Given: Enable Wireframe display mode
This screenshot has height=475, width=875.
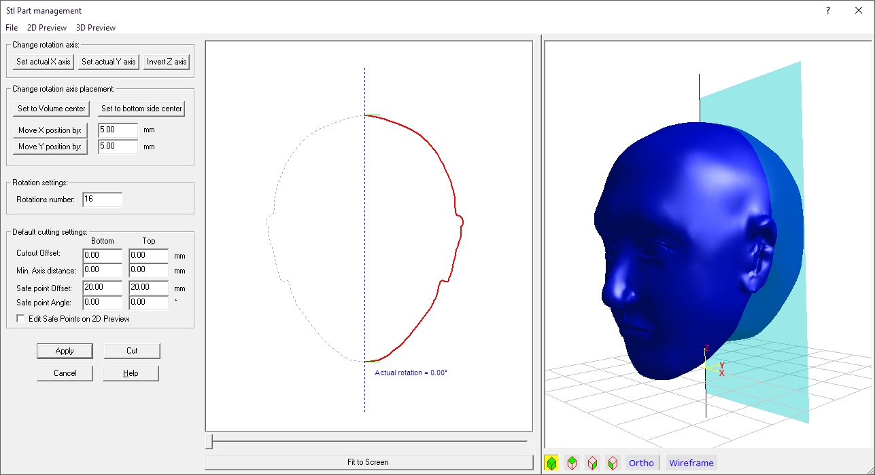Looking at the screenshot, I should [x=691, y=462].
